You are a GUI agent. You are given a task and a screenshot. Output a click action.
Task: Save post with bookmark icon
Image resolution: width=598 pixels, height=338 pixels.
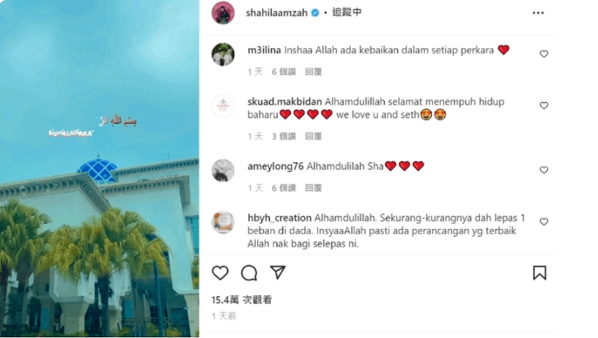pos(539,273)
